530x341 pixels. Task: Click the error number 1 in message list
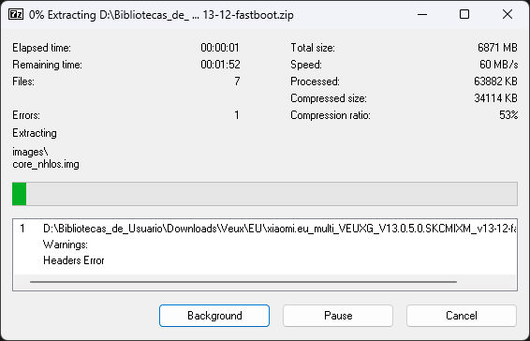coord(22,229)
